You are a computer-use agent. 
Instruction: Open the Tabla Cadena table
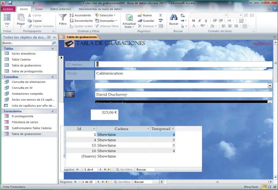21,59
